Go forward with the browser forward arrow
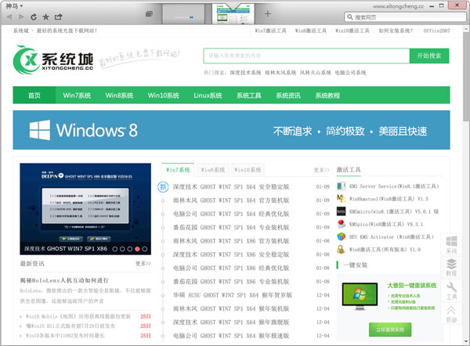The width and height of the screenshot is (470, 346). point(21,16)
